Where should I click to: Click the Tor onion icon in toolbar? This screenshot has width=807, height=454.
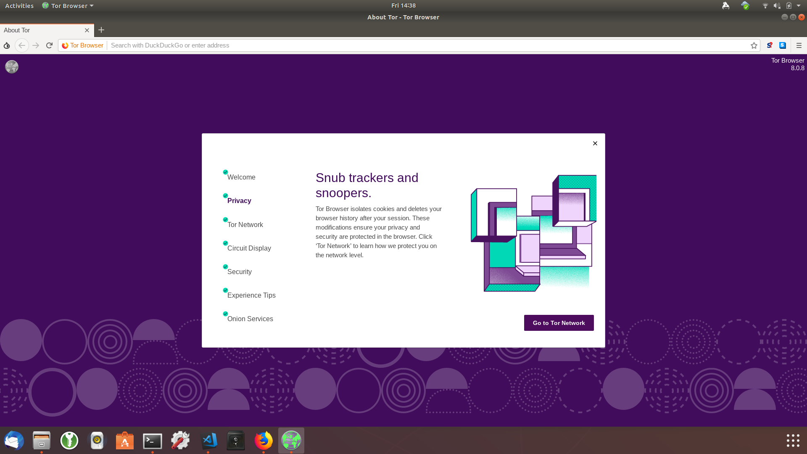7,45
